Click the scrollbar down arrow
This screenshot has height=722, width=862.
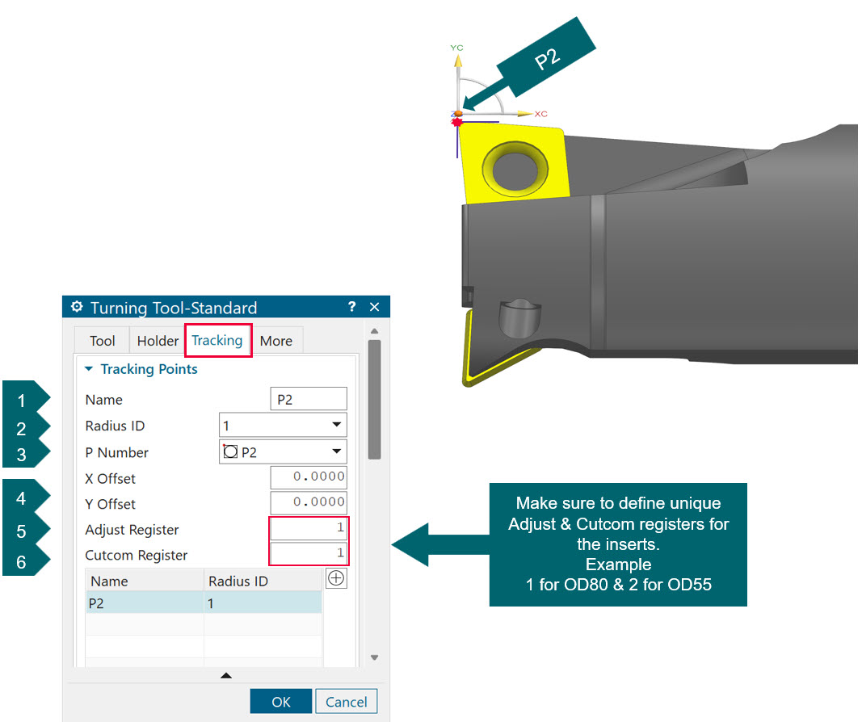pyautogui.click(x=374, y=657)
